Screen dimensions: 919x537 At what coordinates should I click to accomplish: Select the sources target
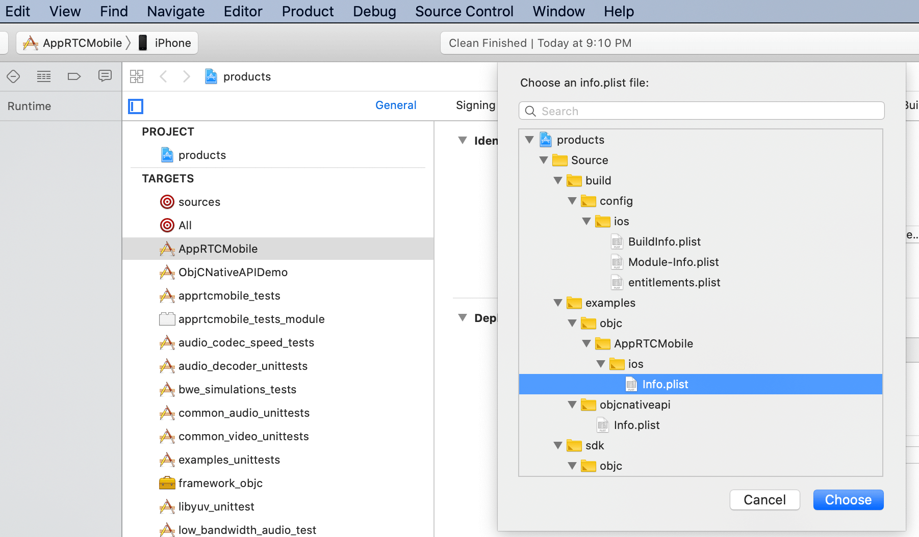(190, 202)
